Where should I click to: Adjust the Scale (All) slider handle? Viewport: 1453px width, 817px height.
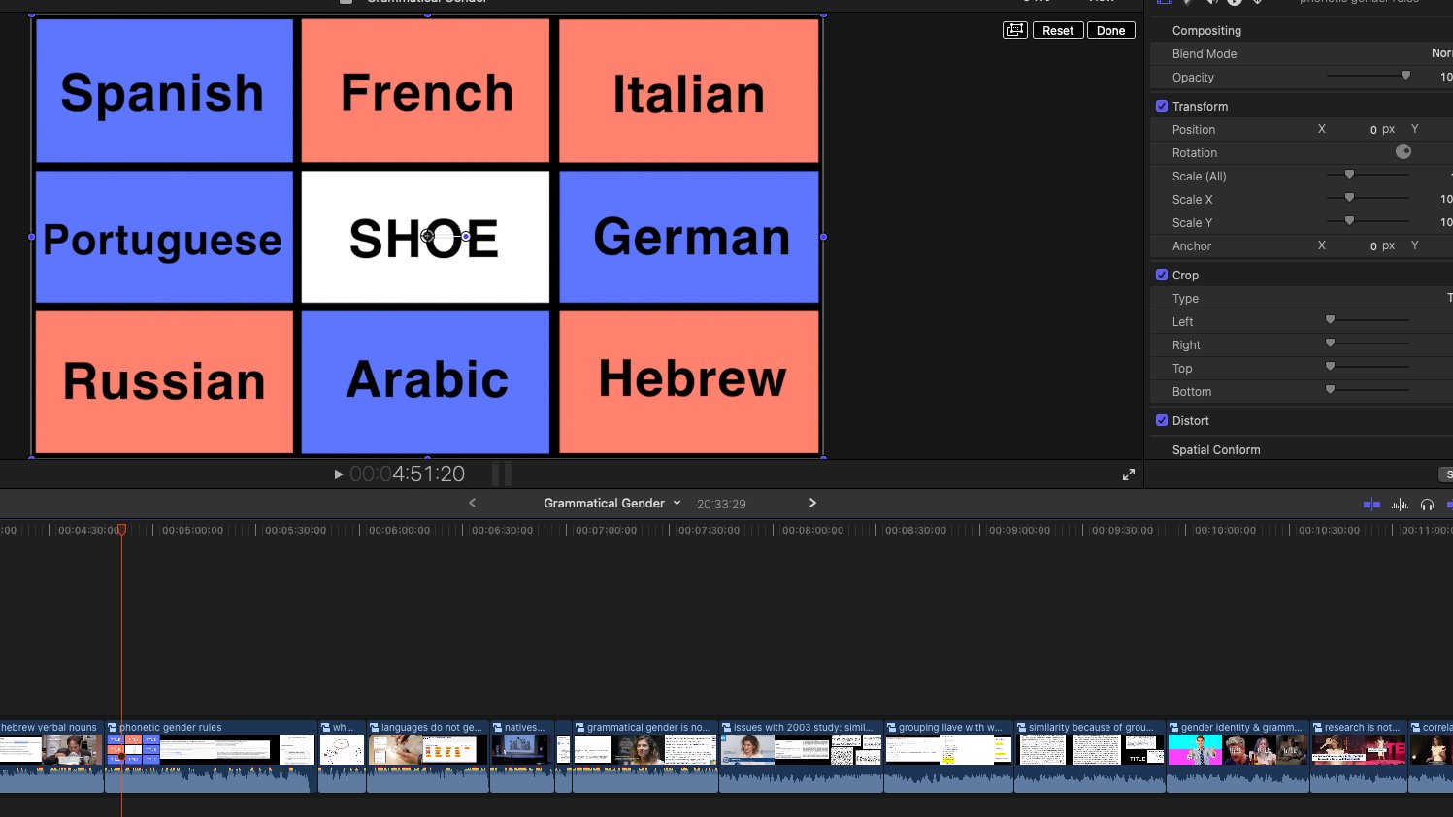pyautogui.click(x=1349, y=175)
